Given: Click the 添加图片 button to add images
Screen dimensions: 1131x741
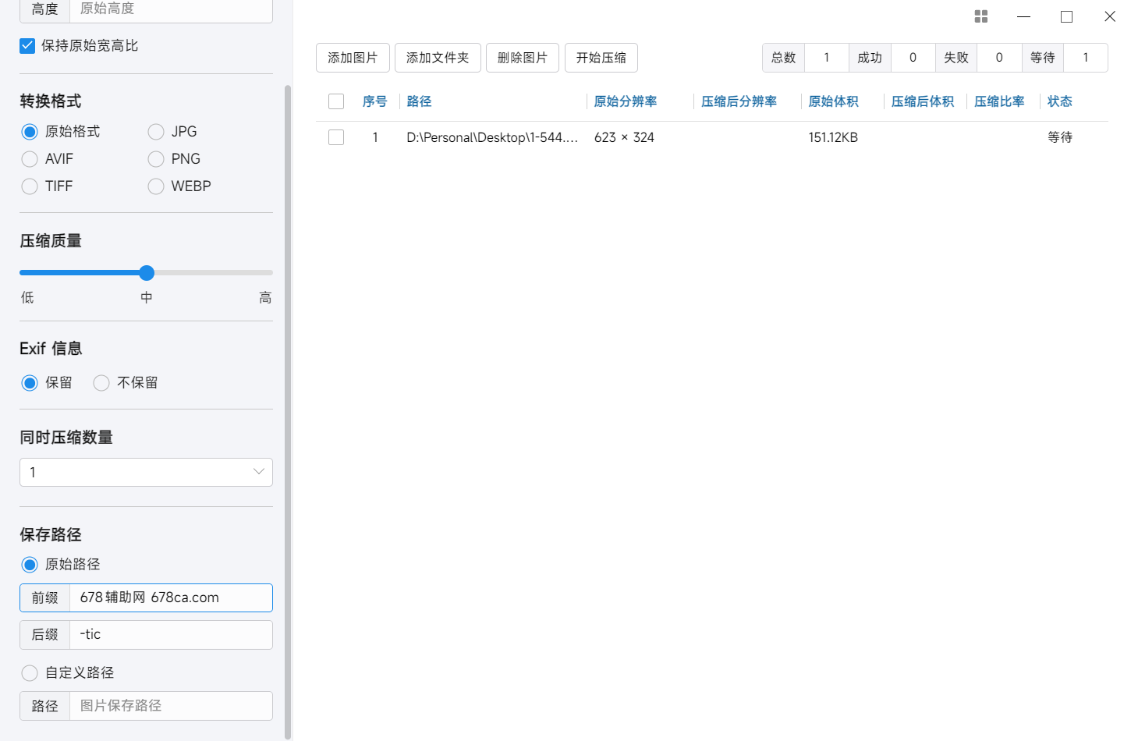Looking at the screenshot, I should (352, 57).
